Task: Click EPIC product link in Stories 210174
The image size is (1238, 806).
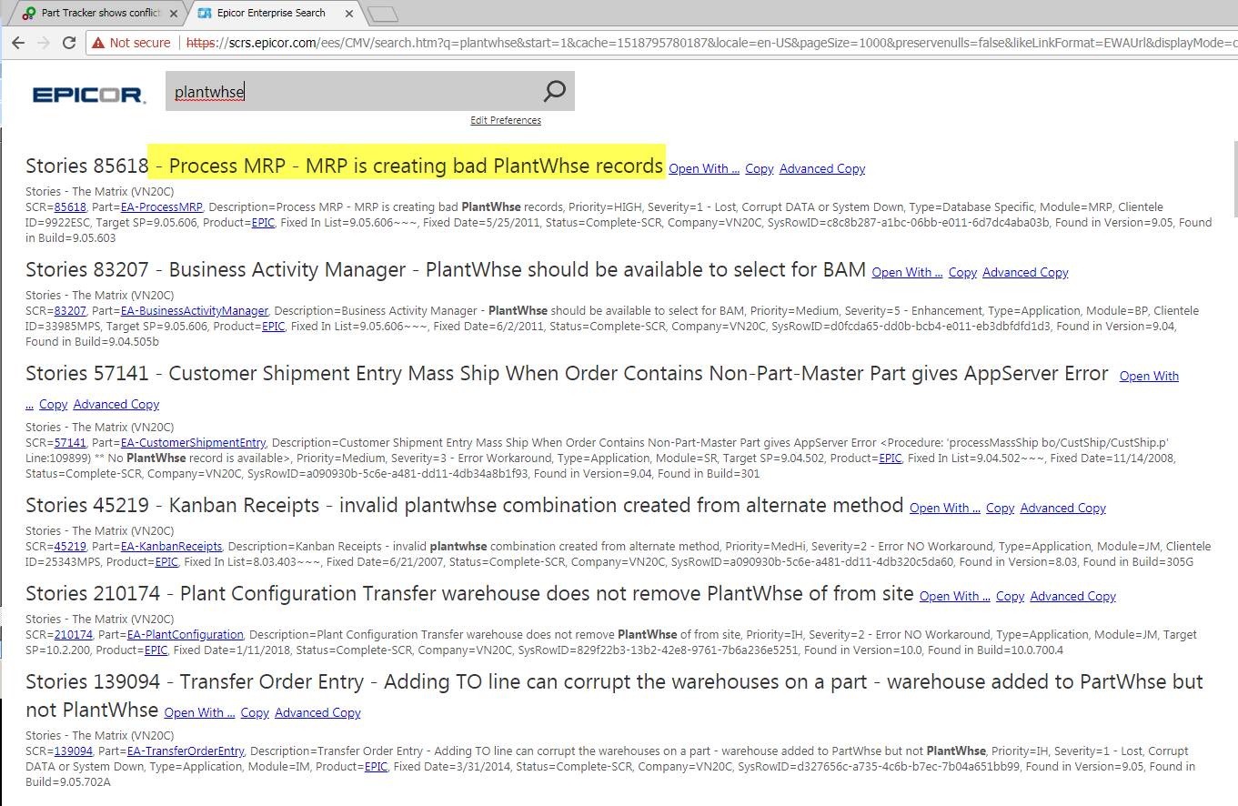Action: pyautogui.click(x=156, y=650)
